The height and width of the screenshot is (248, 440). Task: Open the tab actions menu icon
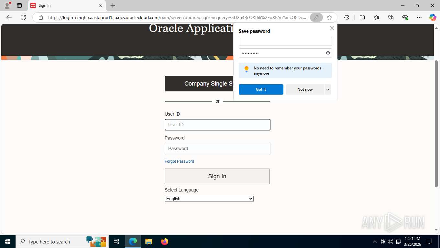coord(19,5)
